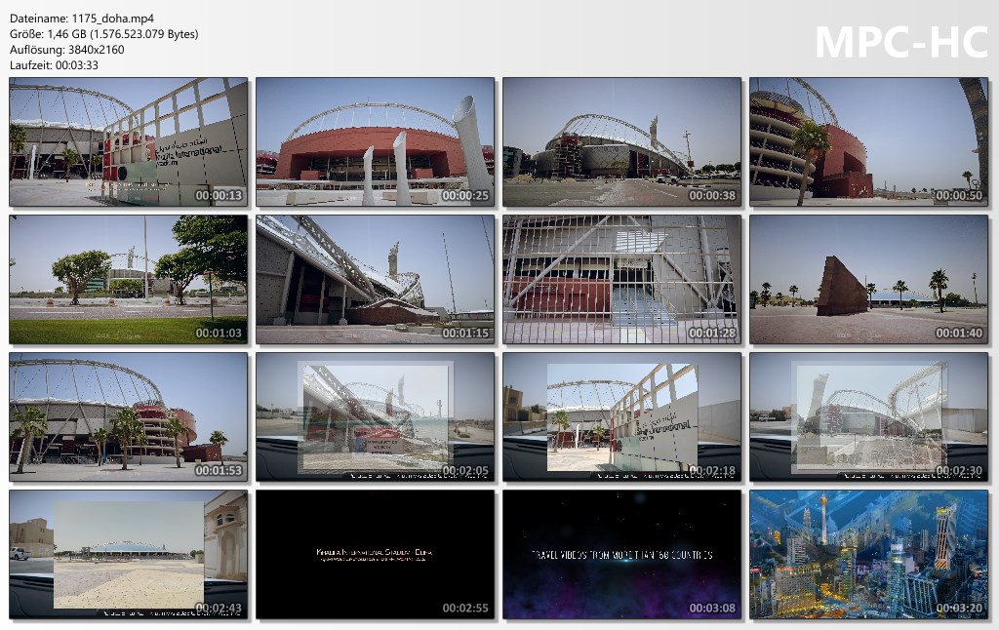This screenshot has width=999, height=630.
Task: Click the palm tree thumbnail at 00:00:50
Action: click(x=868, y=142)
